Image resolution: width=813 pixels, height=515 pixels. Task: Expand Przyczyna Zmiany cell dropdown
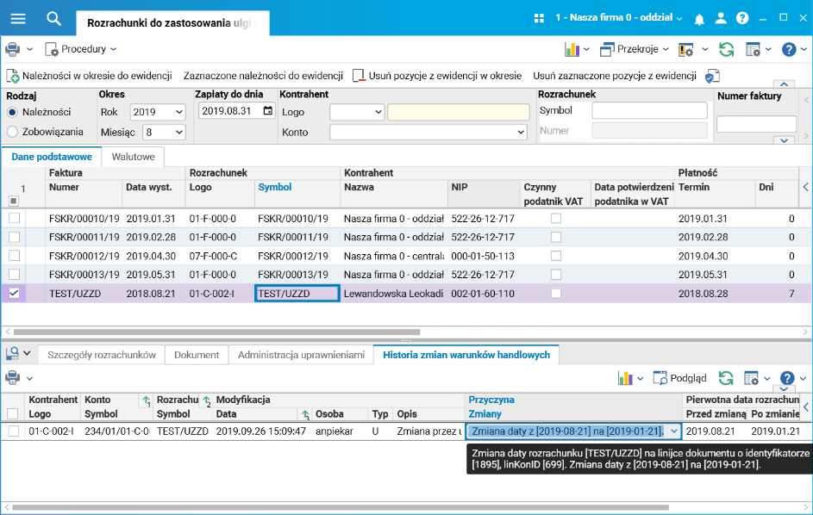[673, 431]
